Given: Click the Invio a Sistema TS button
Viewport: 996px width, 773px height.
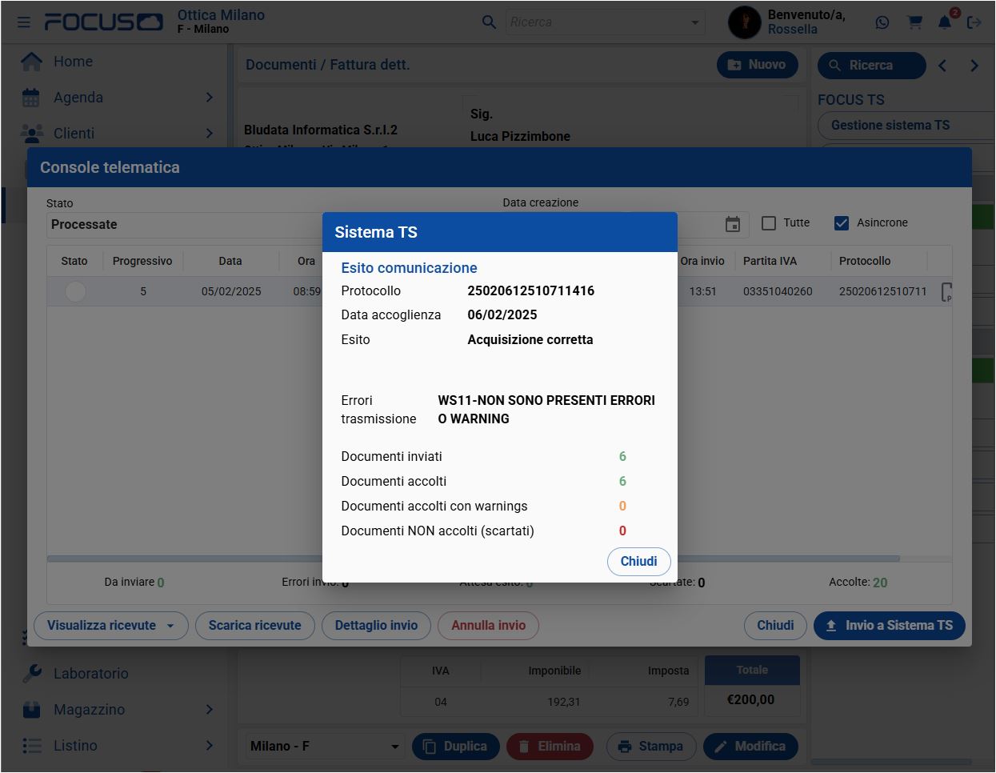Looking at the screenshot, I should 889,626.
